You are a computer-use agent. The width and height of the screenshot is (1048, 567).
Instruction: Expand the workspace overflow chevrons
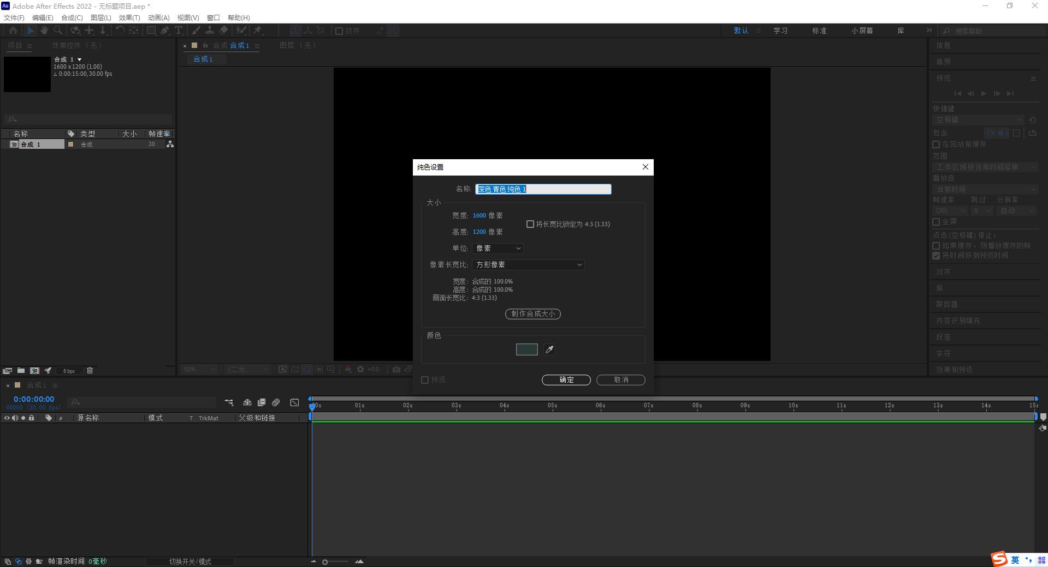[929, 31]
